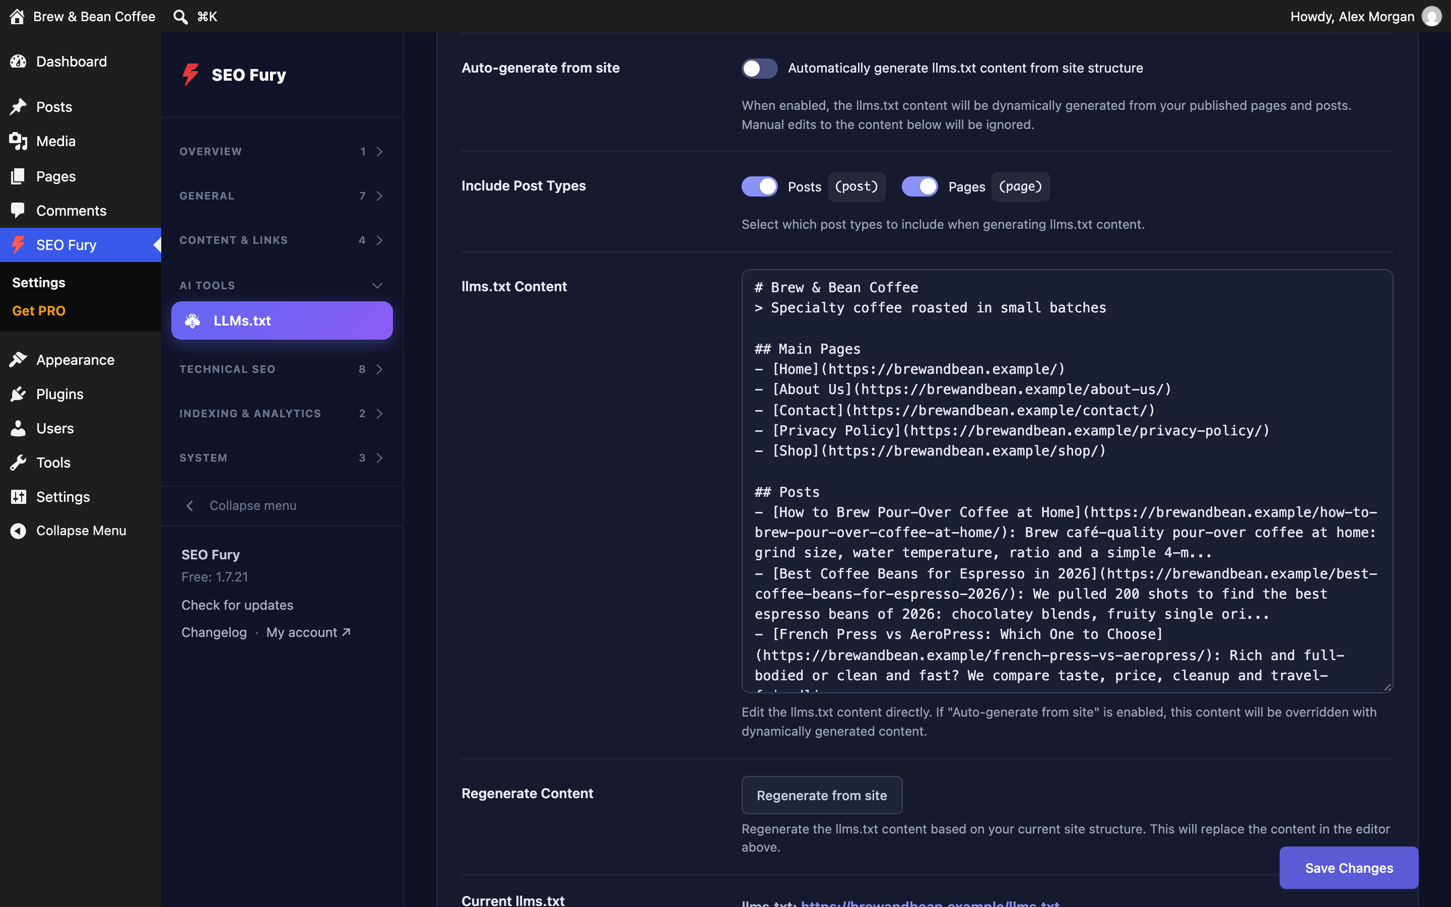Expand the General section chevron
Image resolution: width=1451 pixels, height=907 pixels.
(379, 196)
